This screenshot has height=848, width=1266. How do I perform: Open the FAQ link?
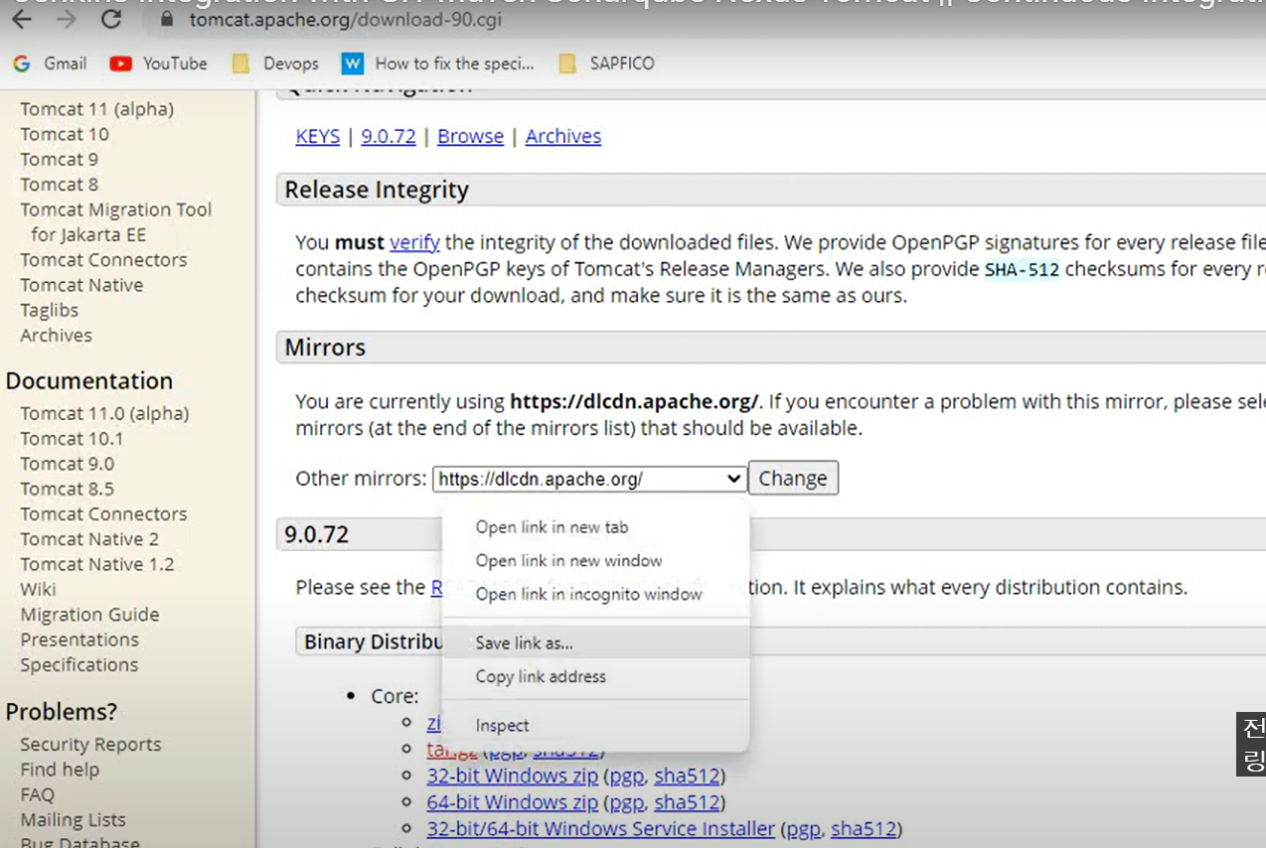coord(37,794)
